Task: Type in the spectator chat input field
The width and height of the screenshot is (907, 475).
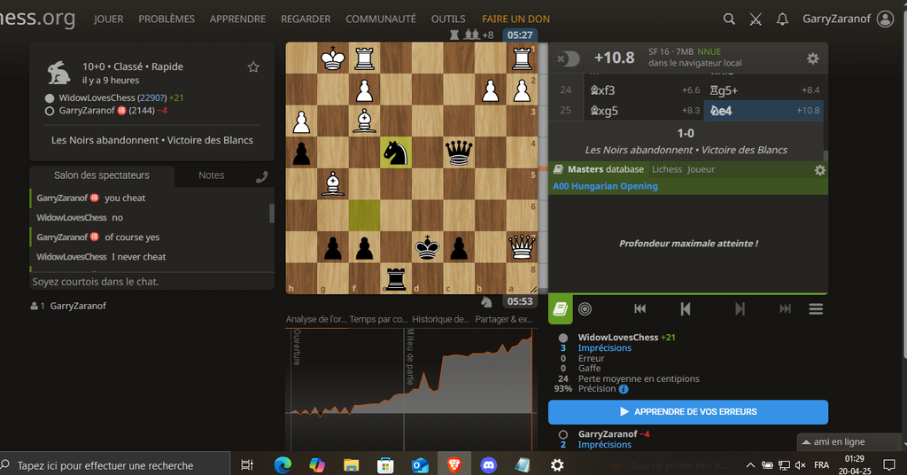Action: pos(149,282)
